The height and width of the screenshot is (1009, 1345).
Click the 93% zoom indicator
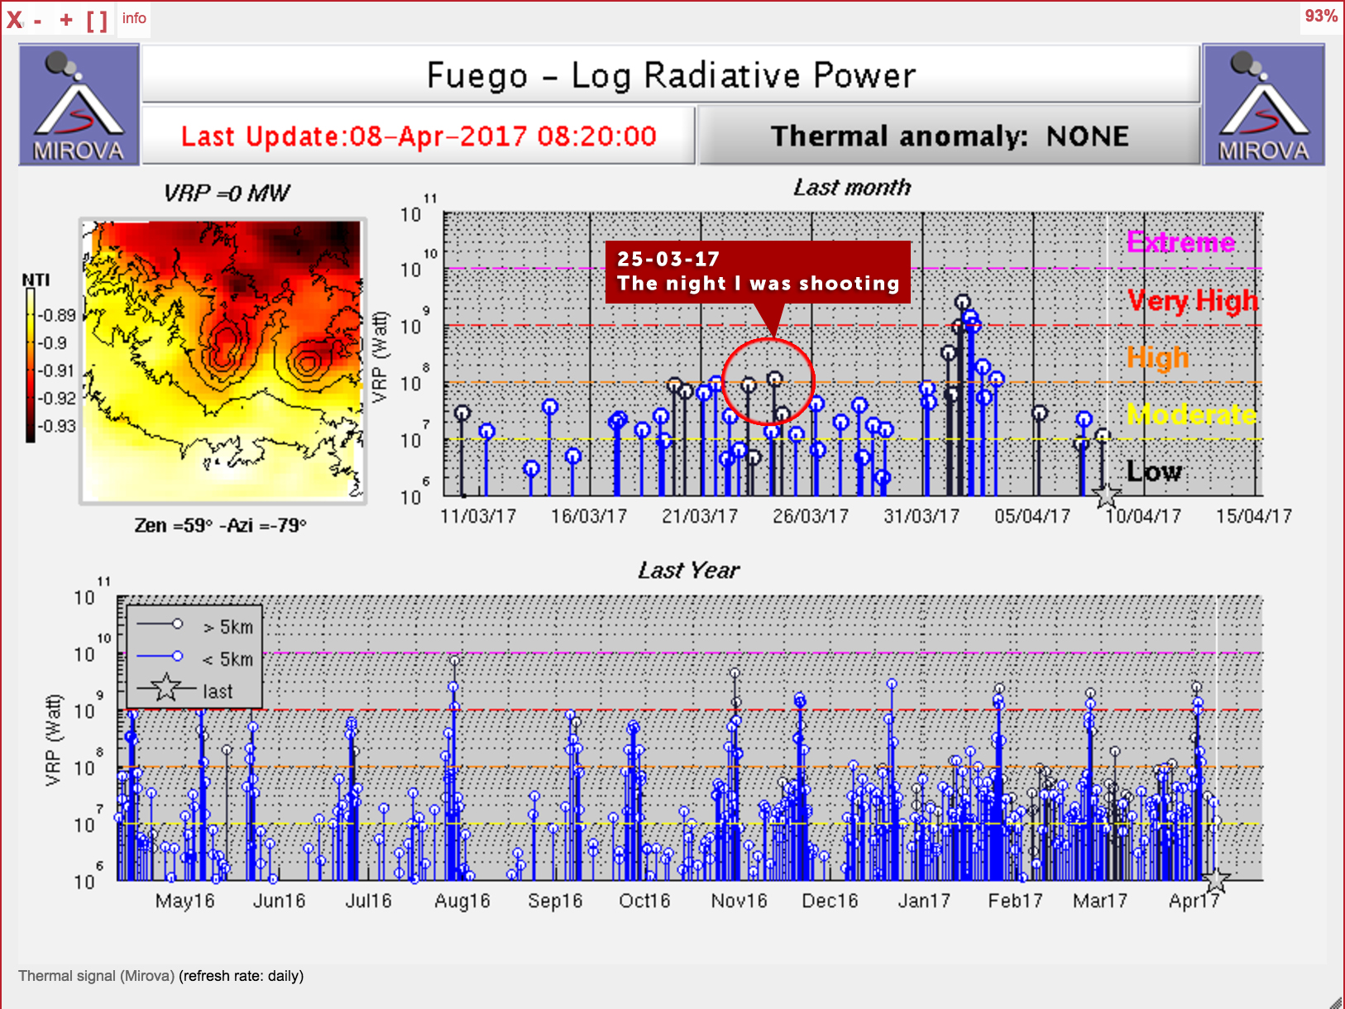click(x=1321, y=17)
